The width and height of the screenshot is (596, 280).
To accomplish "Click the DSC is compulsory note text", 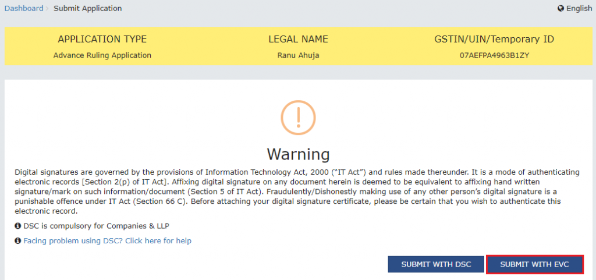I will click(x=96, y=226).
